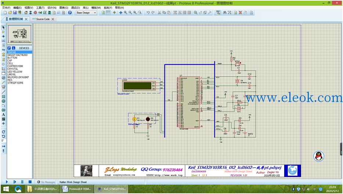
Task: Remove the sheet (red X icon)
Action: [241, 13]
